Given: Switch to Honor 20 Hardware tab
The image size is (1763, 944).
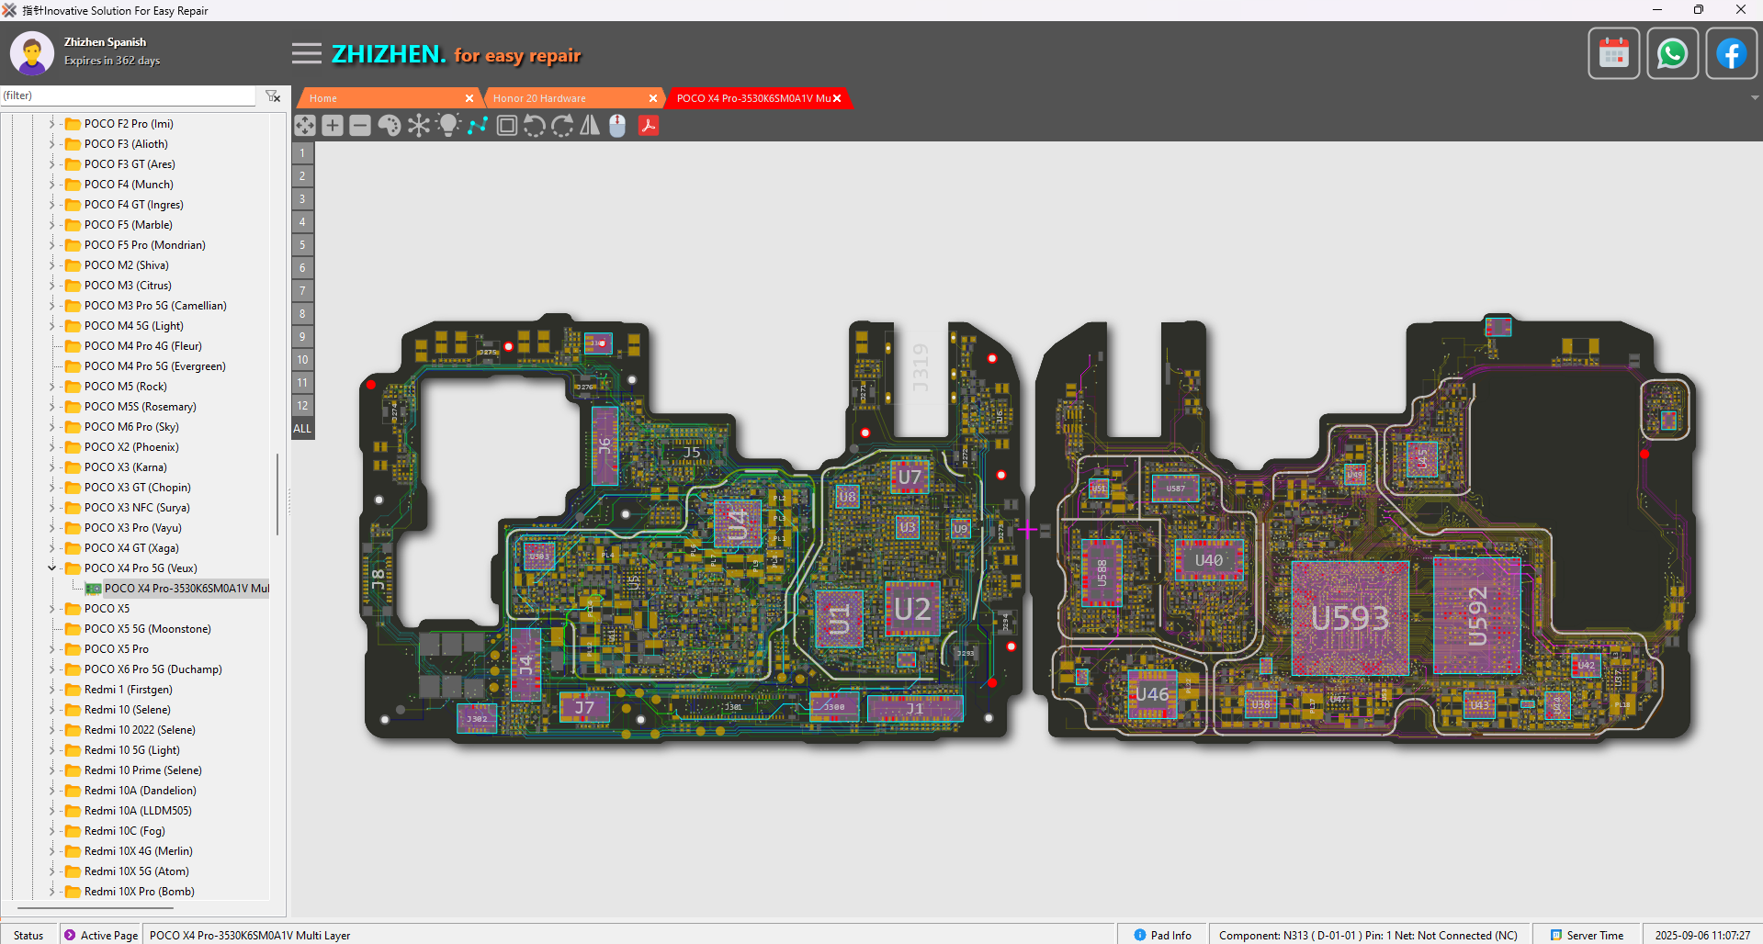Looking at the screenshot, I should point(570,98).
